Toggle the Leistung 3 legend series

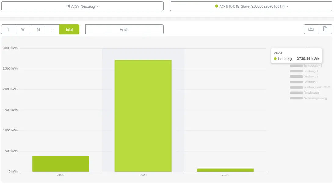pos(304,82)
